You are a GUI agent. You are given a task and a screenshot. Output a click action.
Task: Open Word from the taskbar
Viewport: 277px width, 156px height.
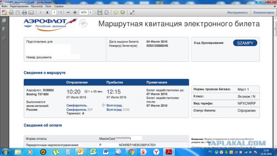[106, 152]
